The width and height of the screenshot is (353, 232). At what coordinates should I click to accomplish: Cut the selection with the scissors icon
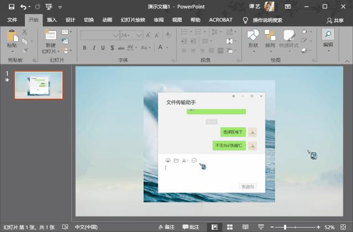(x=24, y=32)
